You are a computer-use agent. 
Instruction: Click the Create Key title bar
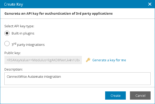click(x=72, y=4)
